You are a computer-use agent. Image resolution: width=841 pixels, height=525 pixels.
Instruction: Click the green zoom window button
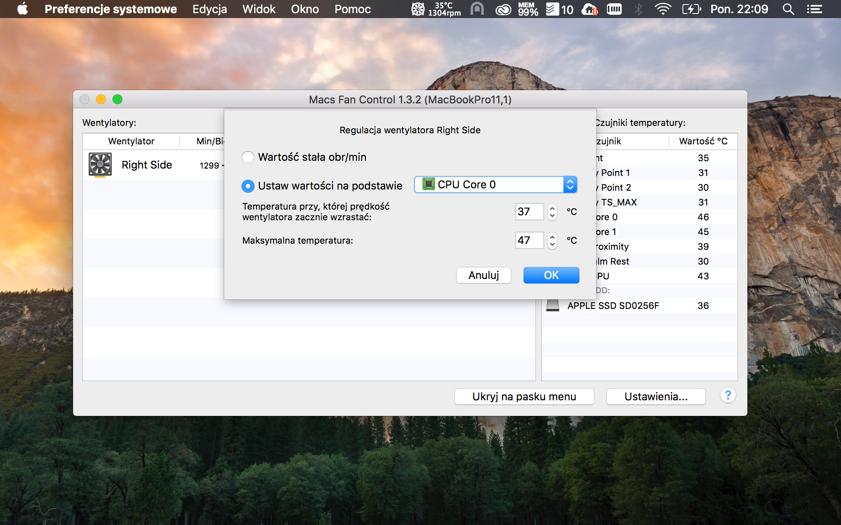point(117,99)
